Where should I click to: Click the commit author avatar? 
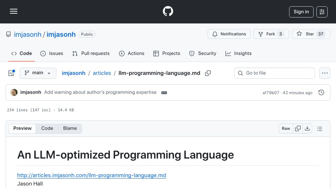(14, 92)
